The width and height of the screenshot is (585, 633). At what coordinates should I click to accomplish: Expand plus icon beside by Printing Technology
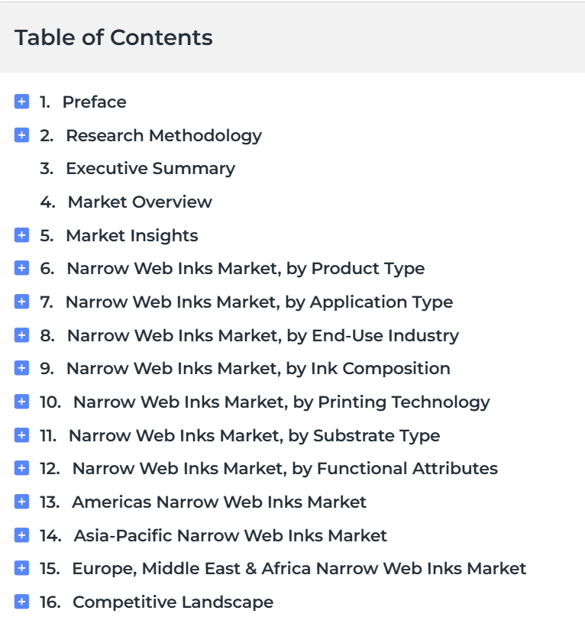21,402
